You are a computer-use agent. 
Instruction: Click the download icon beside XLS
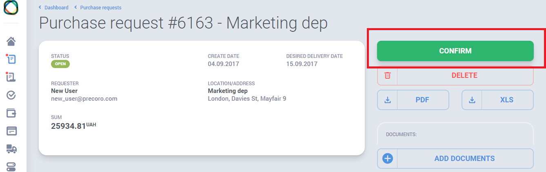tap(472, 100)
